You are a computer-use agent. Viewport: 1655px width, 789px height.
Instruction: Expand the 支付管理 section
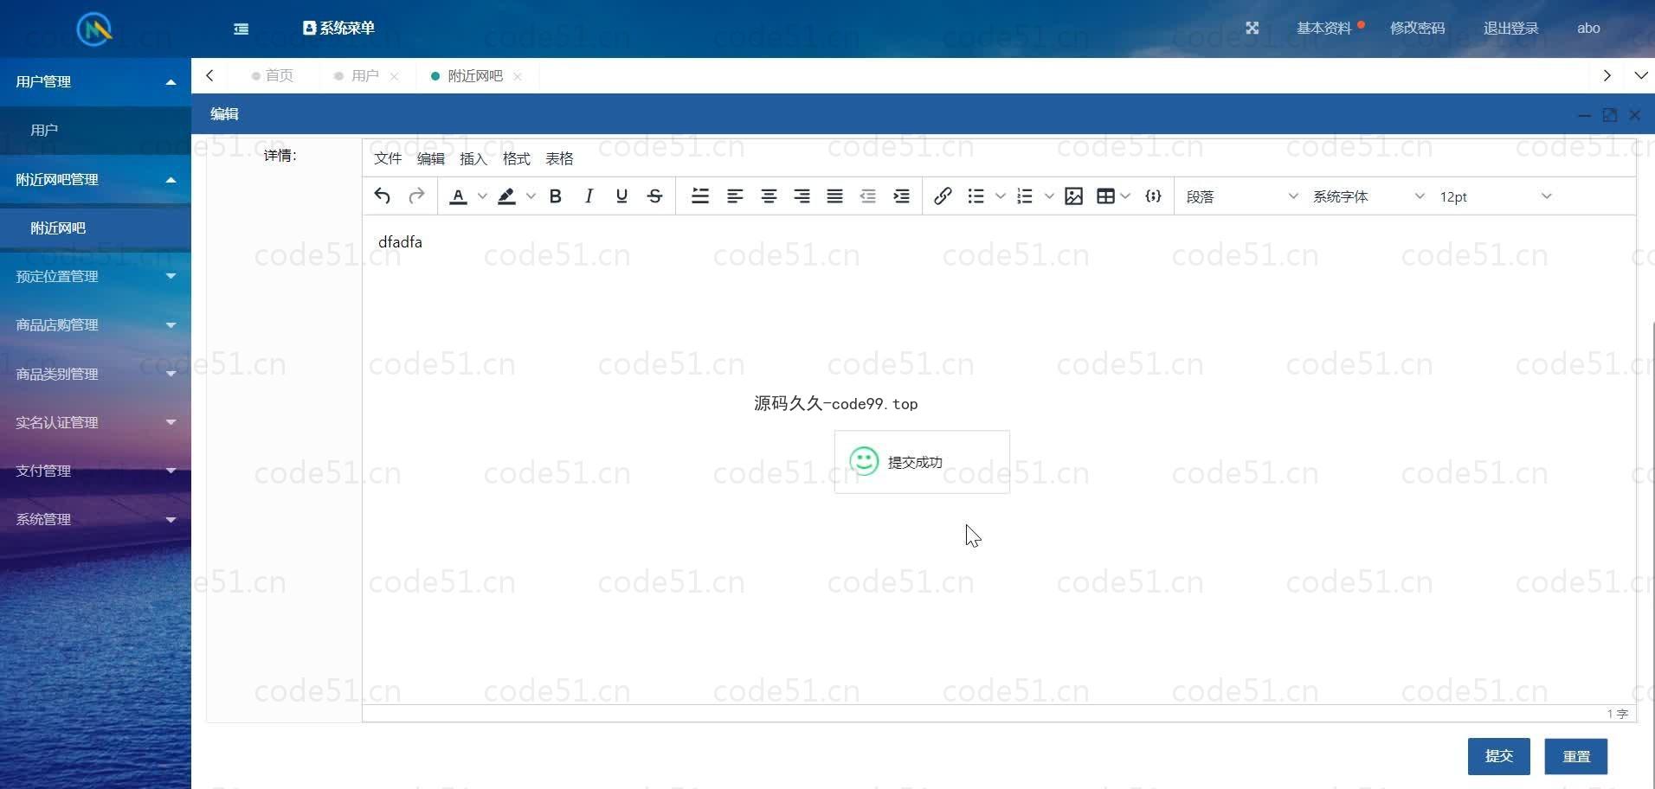point(95,471)
